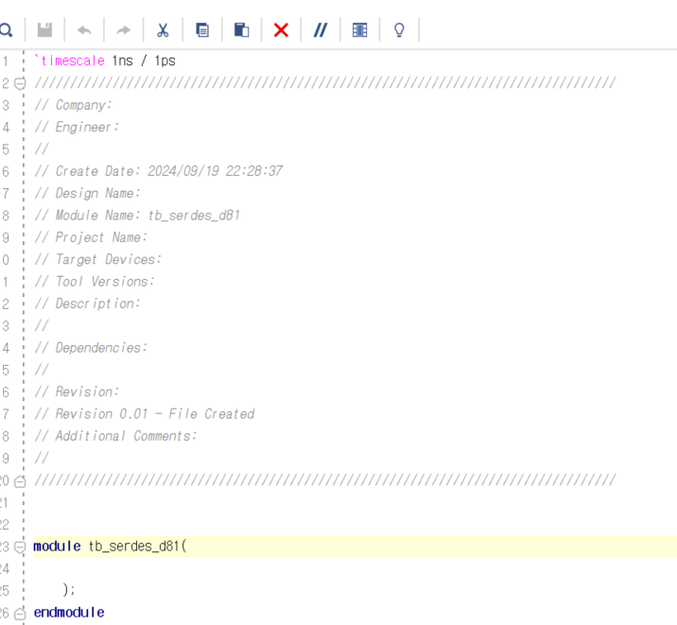The width and height of the screenshot is (677, 625).
Task: Collapse the module tb_serdes_d81 fold
Action: 20,547
